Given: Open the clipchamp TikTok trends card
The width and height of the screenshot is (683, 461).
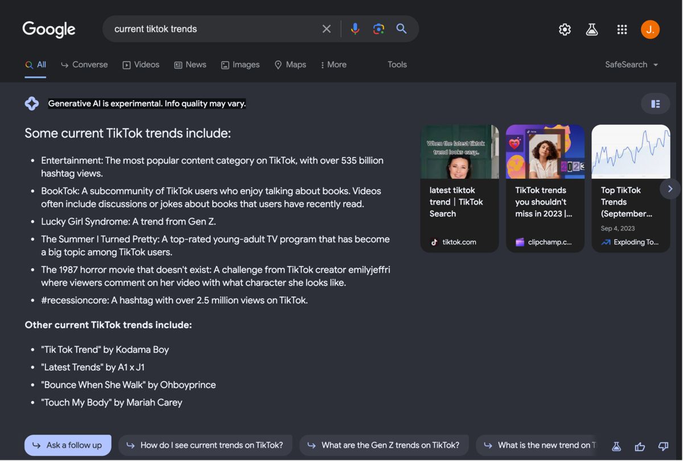Looking at the screenshot, I should point(545,189).
